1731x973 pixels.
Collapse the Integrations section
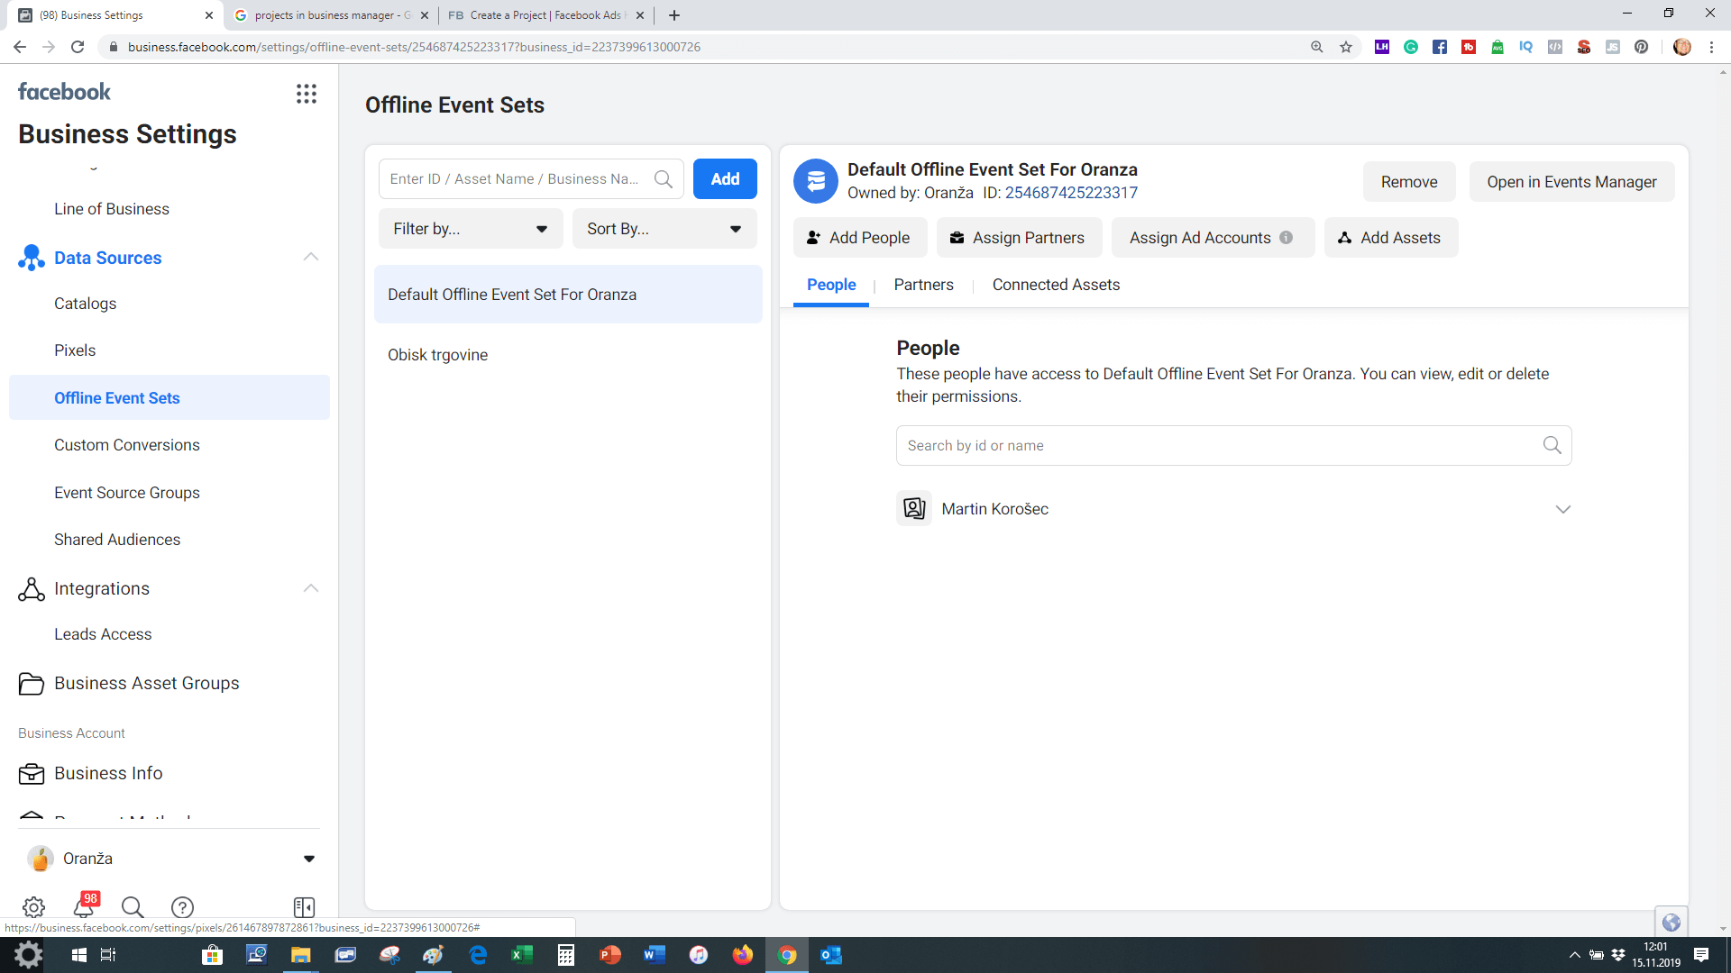tap(311, 588)
